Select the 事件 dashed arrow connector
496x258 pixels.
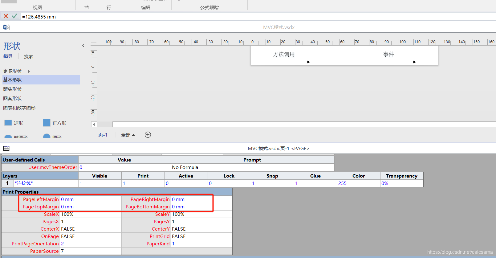[392, 62]
